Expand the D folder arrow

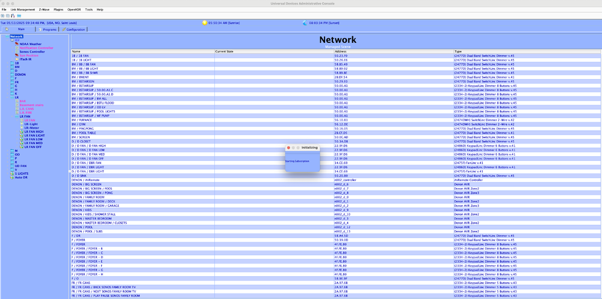coord(7,71)
